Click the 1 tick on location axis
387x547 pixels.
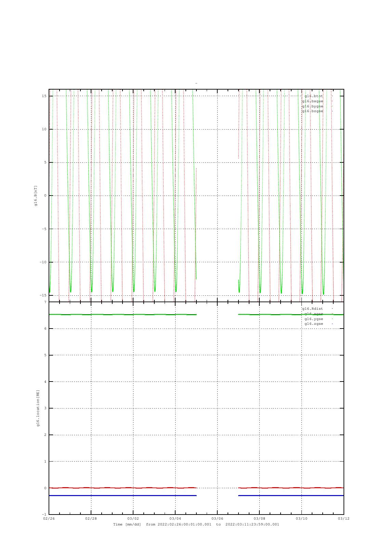pos(45,462)
